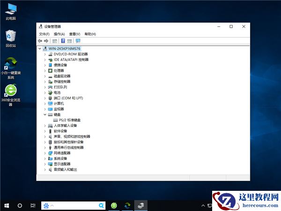Expand the DVD/CD-ROM 驱动器 category
The width and height of the screenshot is (281, 211).
coord(45,54)
